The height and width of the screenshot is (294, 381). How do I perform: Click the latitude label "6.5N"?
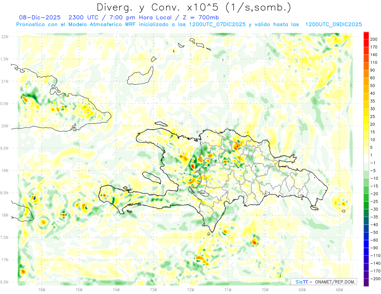(5, 282)
